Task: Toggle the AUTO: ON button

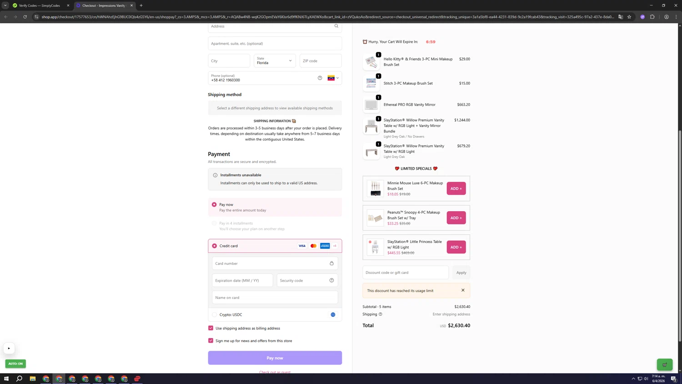Action: [x=15, y=364]
